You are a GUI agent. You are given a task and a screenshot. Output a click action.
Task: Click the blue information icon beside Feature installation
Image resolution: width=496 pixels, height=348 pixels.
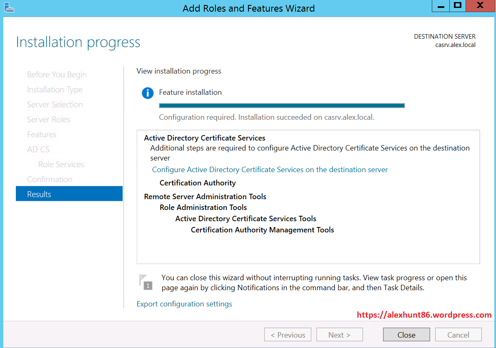(148, 93)
